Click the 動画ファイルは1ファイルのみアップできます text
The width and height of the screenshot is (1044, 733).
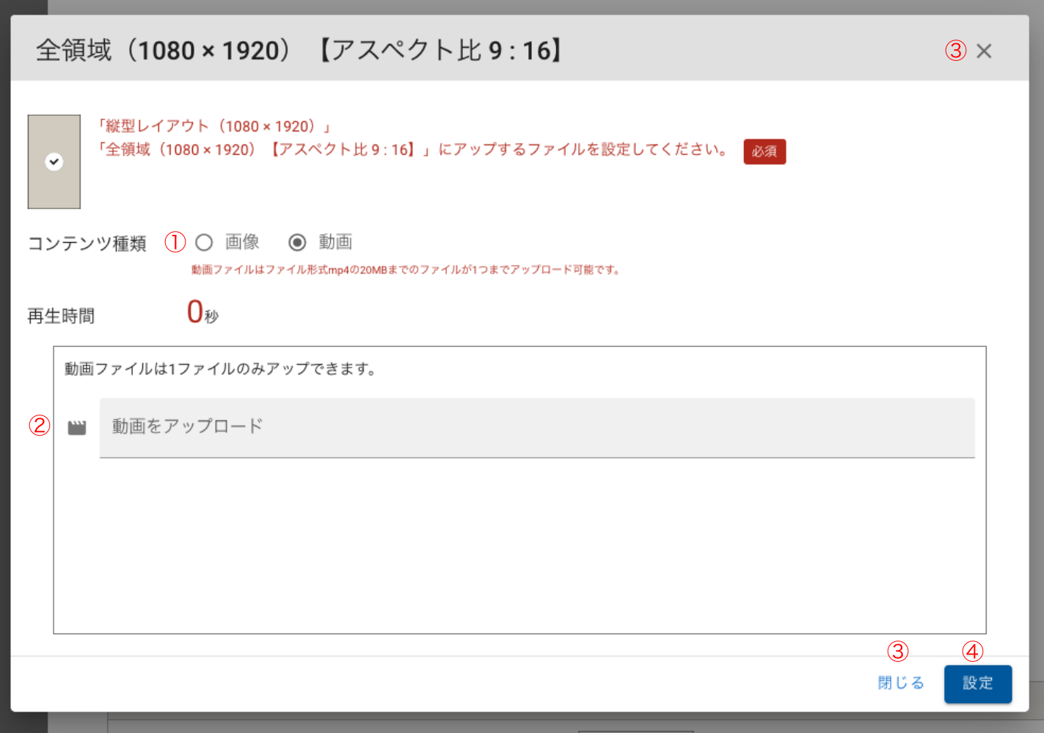[221, 369]
